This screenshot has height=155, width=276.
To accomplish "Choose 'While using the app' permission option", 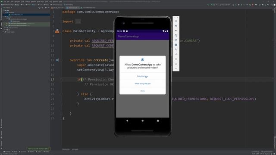I will coord(143,84).
